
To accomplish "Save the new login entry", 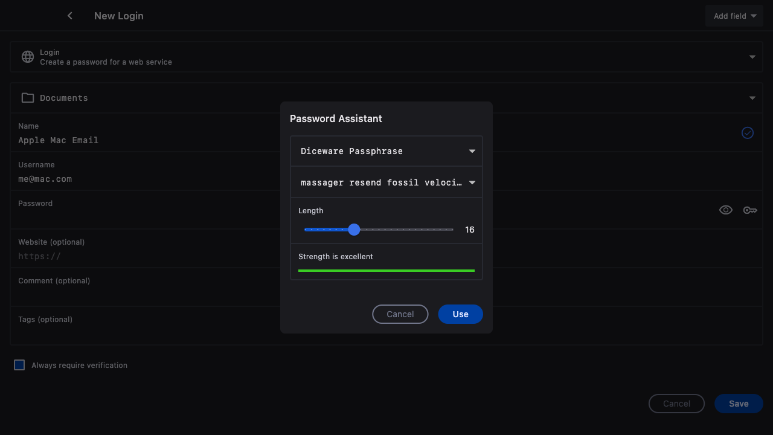I will click(x=739, y=404).
